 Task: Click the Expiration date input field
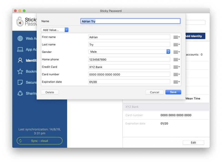[129, 82]
